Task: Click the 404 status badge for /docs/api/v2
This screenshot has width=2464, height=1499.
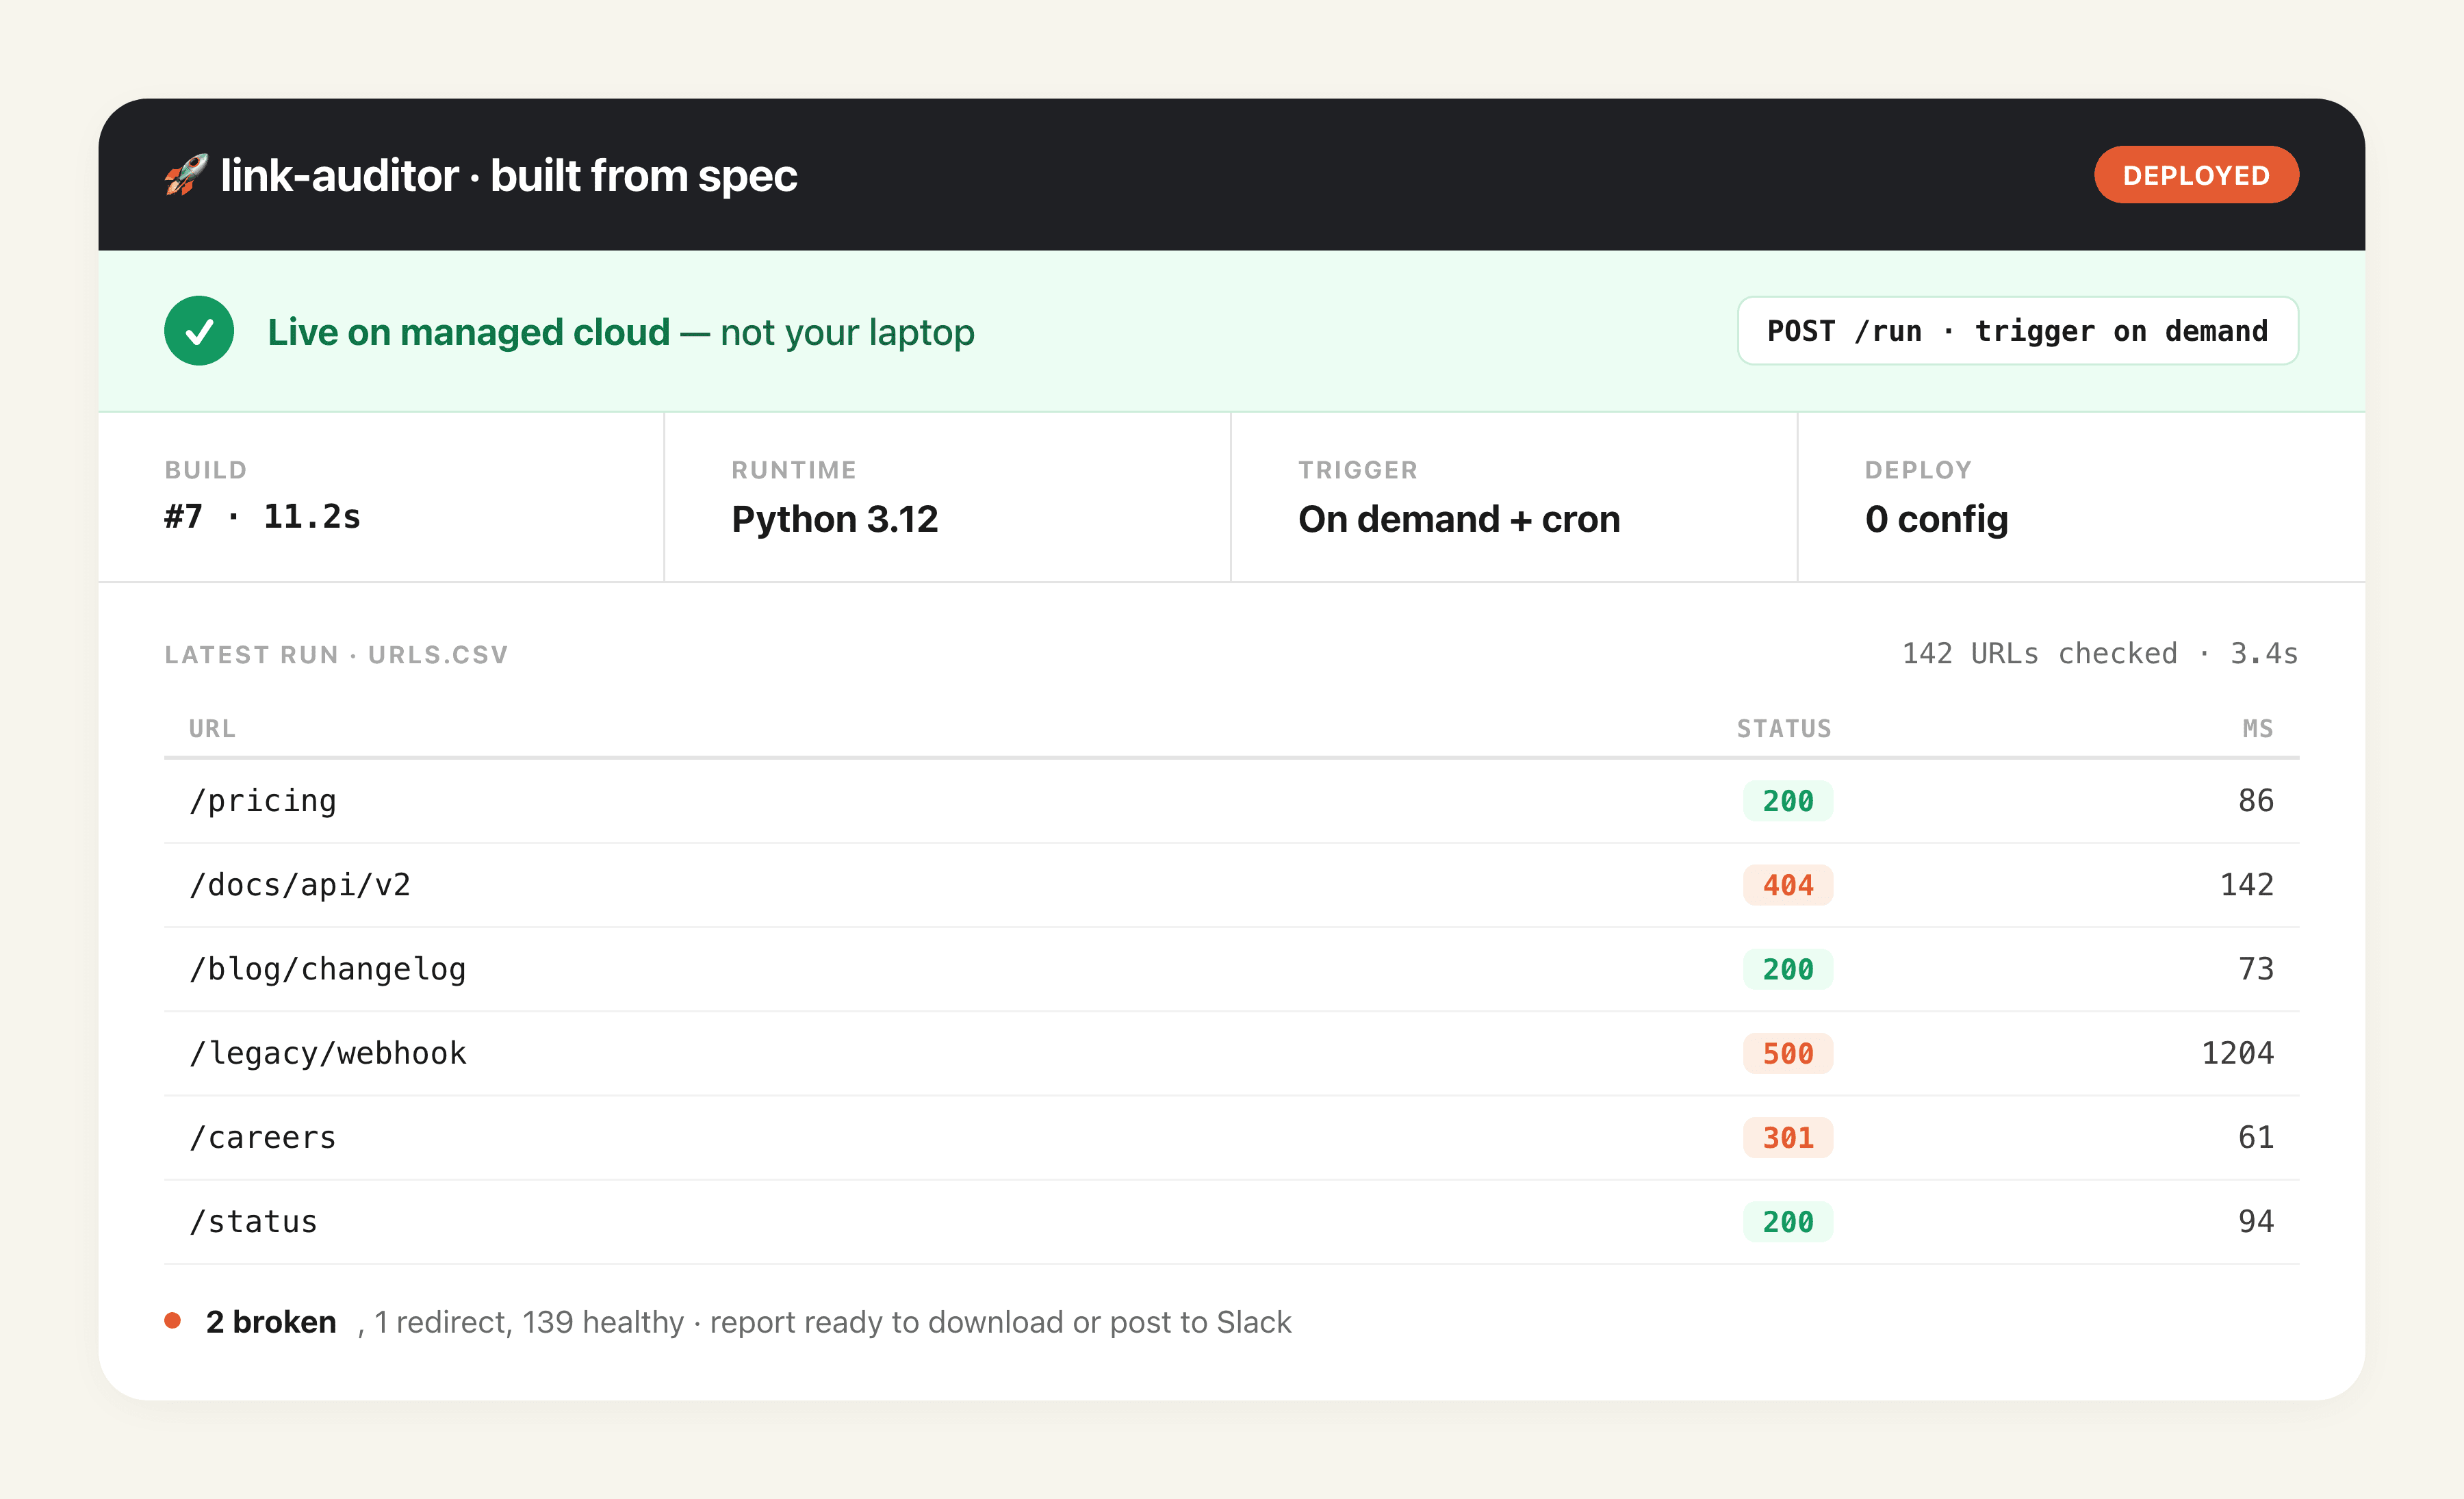Action: pos(1788,885)
